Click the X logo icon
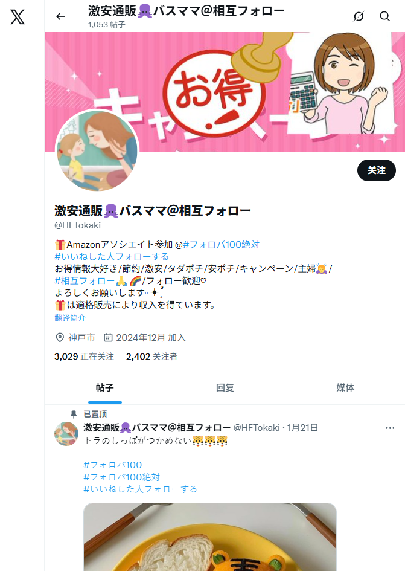 18,17
